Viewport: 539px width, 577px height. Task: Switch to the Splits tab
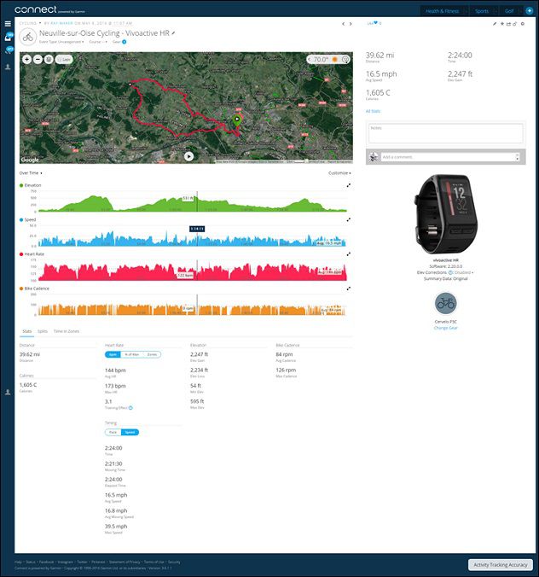click(43, 331)
